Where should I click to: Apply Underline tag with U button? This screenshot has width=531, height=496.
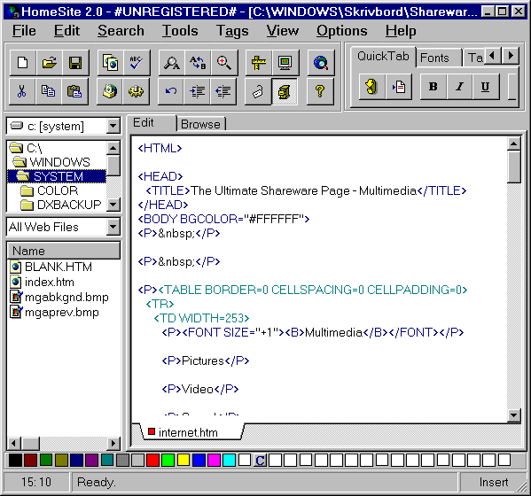click(x=485, y=87)
